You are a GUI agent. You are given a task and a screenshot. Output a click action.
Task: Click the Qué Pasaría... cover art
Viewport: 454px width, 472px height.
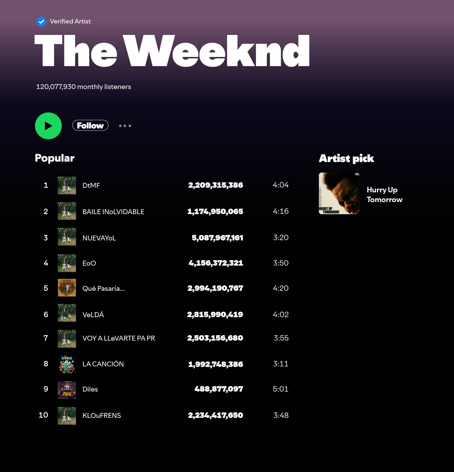coord(67,288)
